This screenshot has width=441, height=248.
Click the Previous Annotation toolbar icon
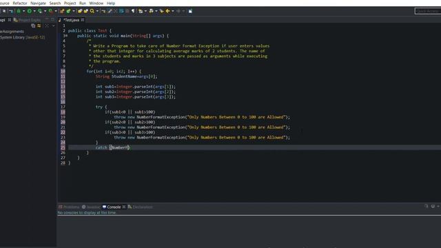[x=152, y=11]
